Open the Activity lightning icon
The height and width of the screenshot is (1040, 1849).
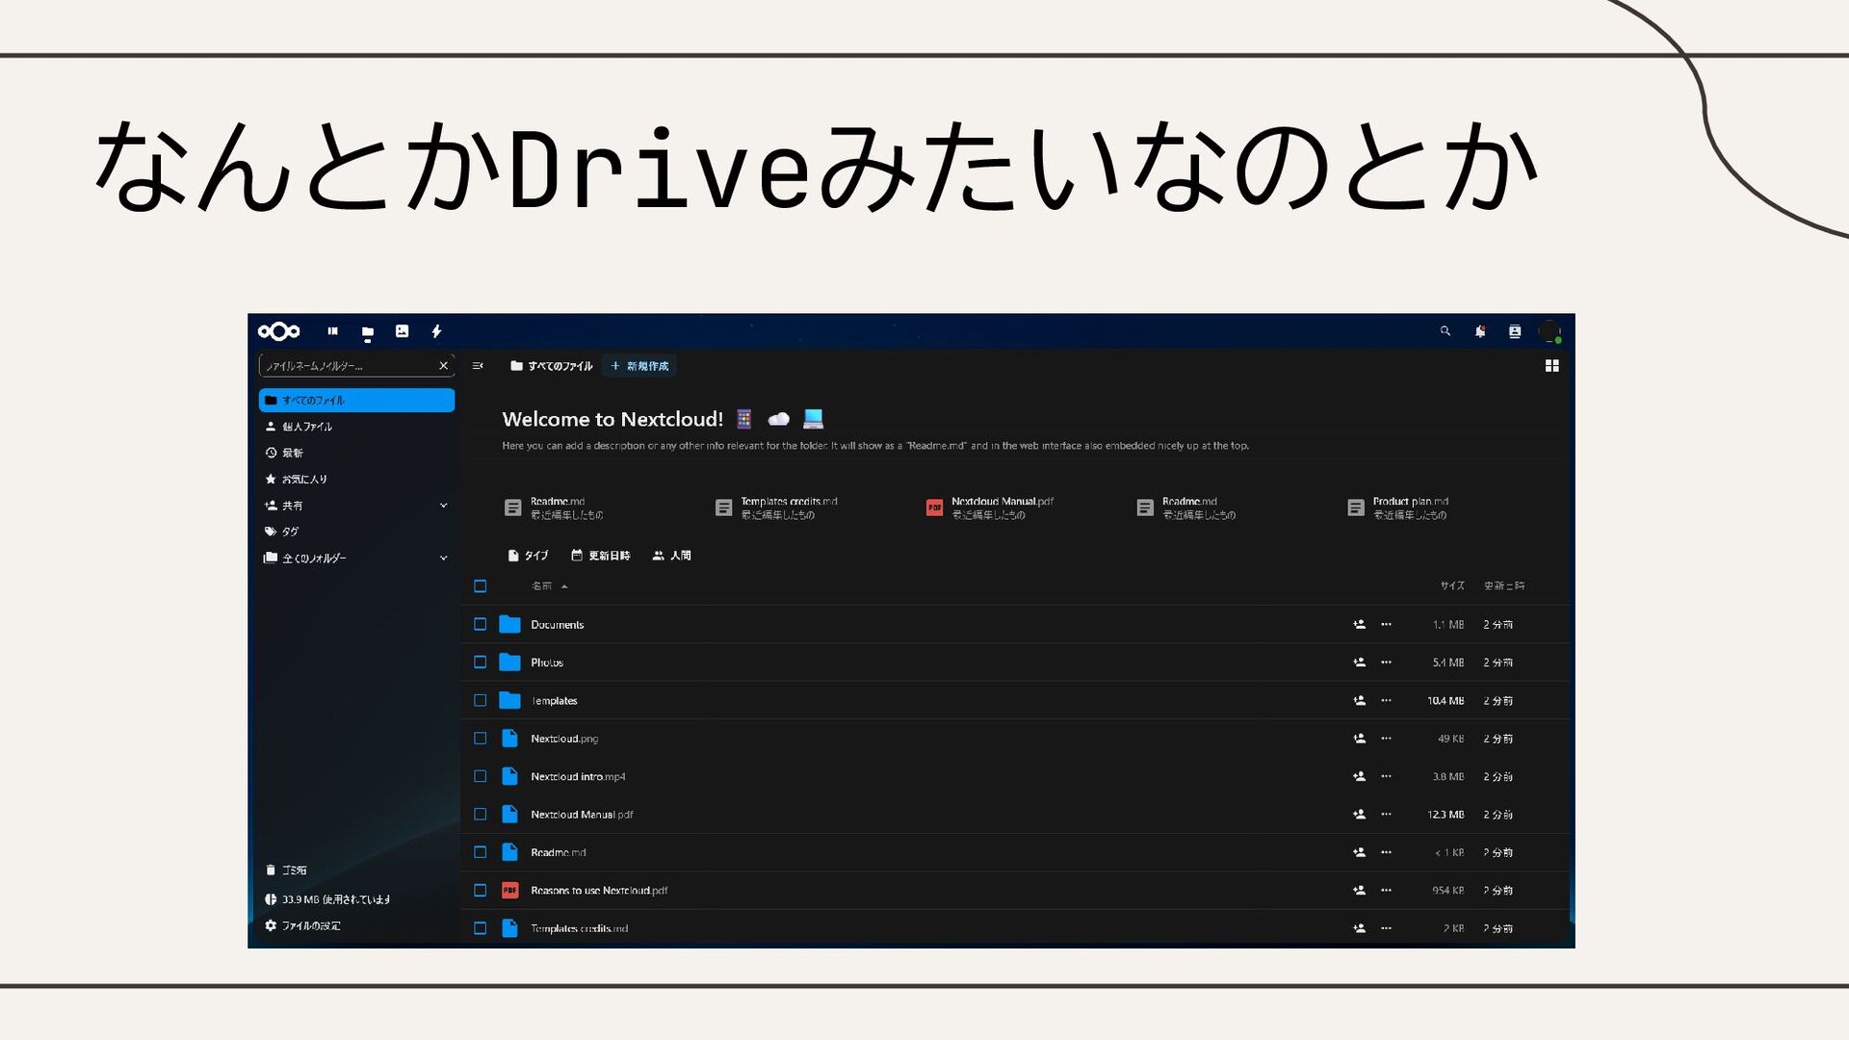[436, 331]
